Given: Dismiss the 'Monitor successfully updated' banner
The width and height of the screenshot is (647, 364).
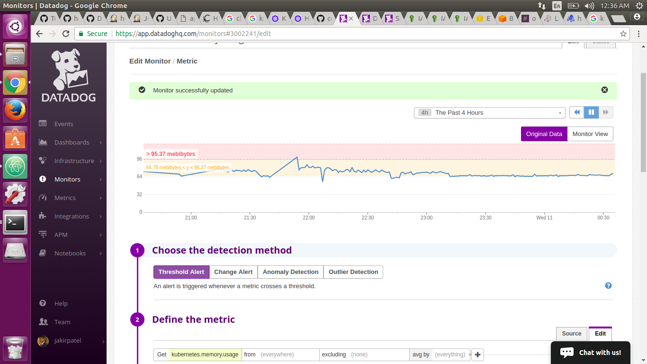Looking at the screenshot, I should click(x=604, y=90).
